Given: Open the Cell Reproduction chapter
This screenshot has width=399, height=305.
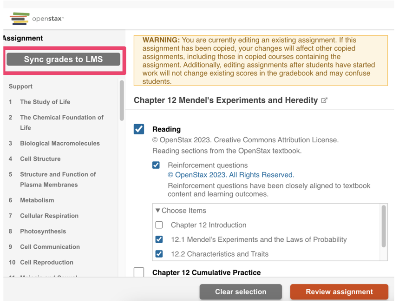Looking at the screenshot, I should (47, 262).
